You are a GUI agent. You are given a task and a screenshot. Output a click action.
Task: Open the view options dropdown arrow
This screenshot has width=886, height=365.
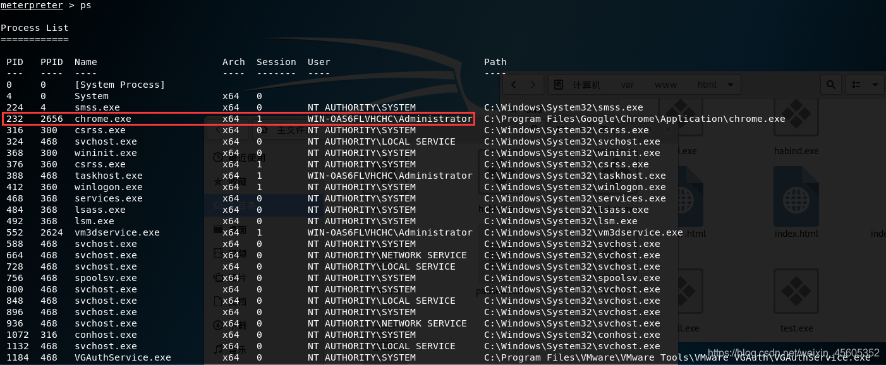click(x=875, y=85)
